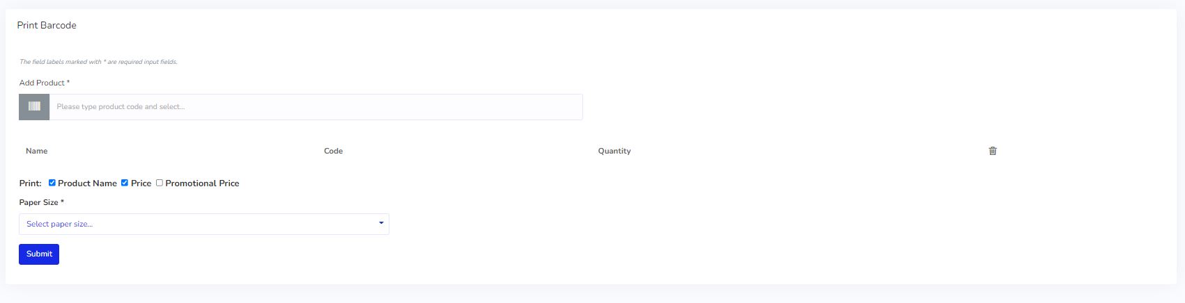Click the Print Barcode page heading
This screenshot has height=303, width=1185.
pyautogui.click(x=47, y=25)
